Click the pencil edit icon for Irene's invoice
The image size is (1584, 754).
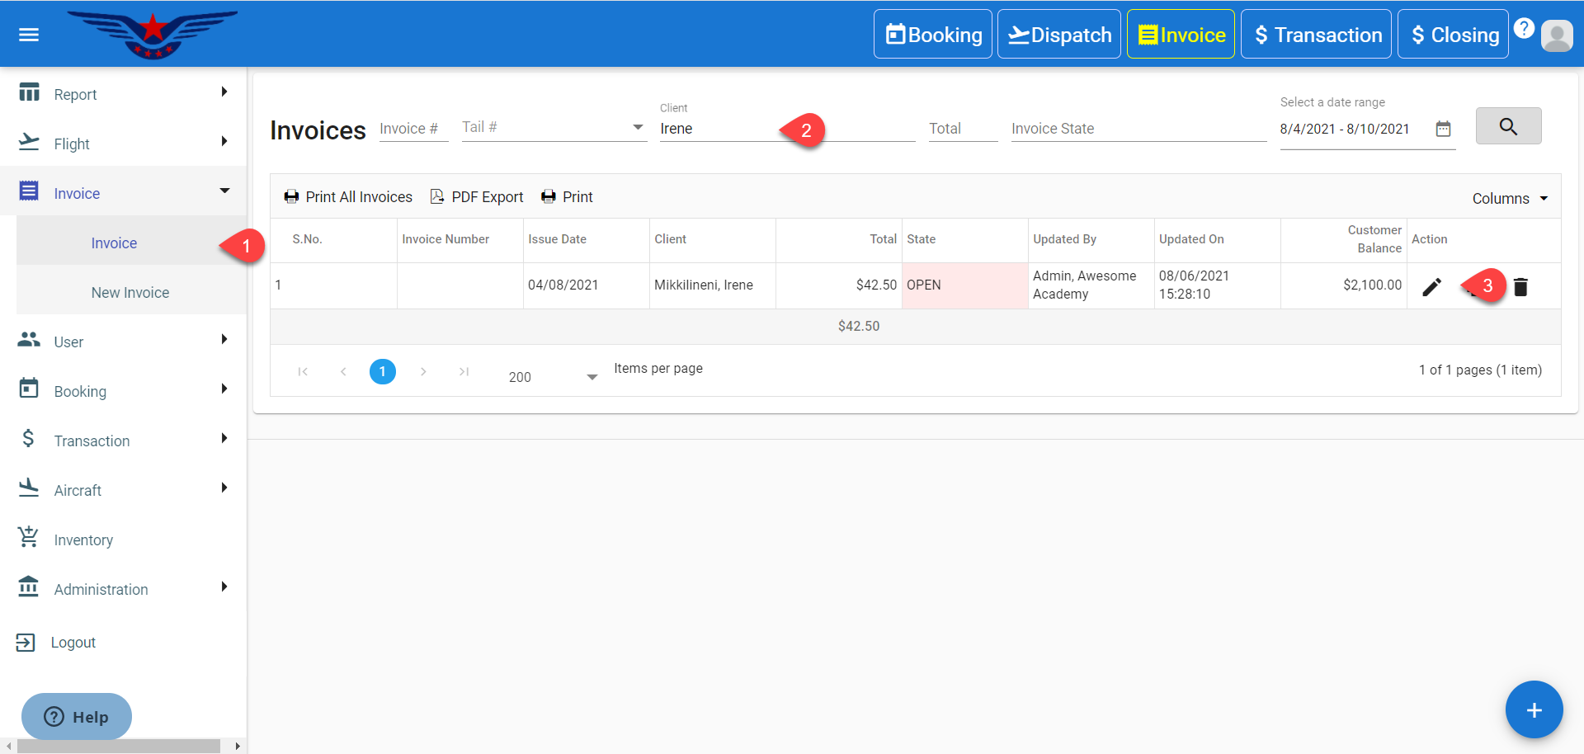1431,286
